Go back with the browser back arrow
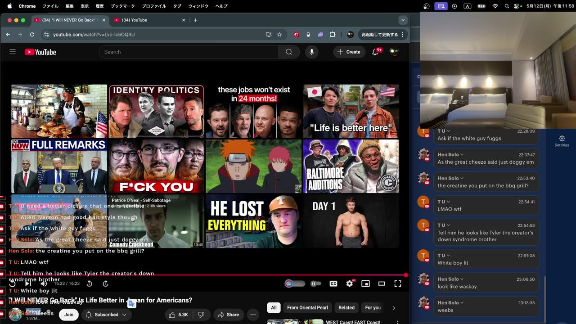Viewport: 576px width, 324px height. [x=8, y=34]
